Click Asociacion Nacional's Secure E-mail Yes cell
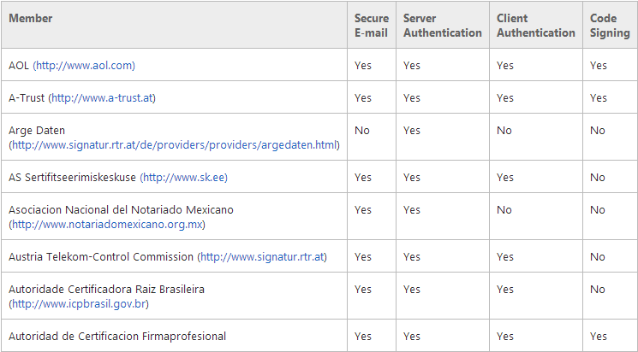 [372, 216]
